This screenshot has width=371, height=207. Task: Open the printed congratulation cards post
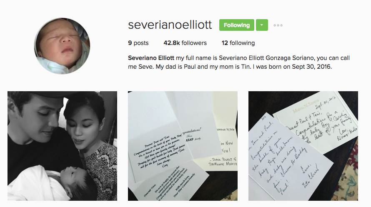coord(183,146)
